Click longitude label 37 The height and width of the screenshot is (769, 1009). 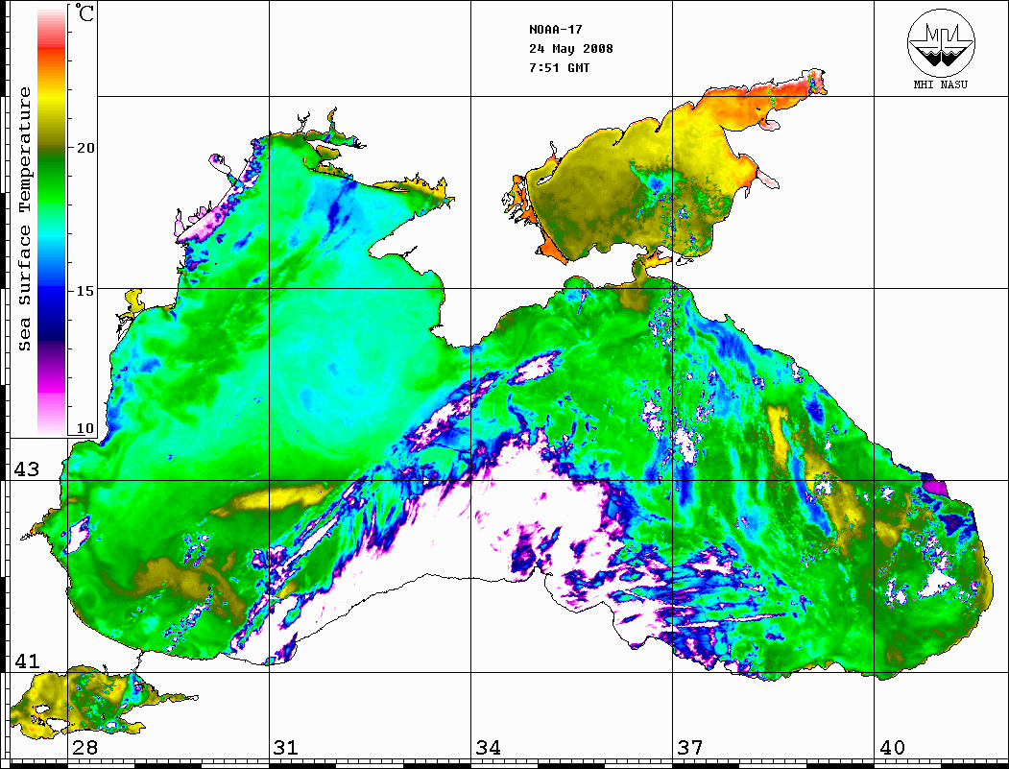tap(690, 747)
